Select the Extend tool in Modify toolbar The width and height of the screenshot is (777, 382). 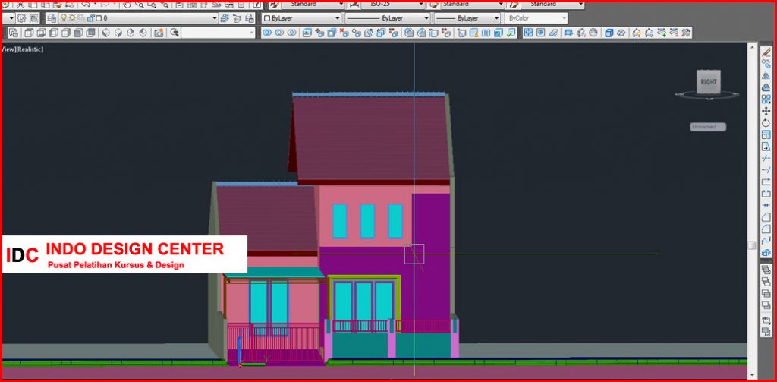click(x=766, y=170)
